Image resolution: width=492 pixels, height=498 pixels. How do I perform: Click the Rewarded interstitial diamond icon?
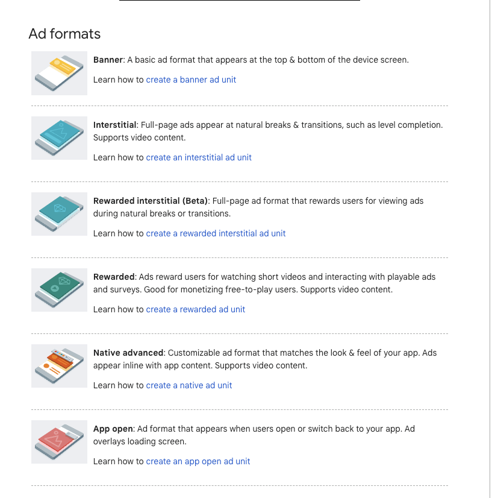59,214
